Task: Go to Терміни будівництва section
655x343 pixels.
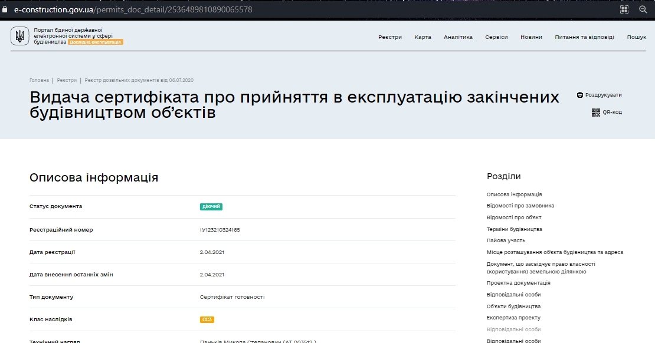Action: (x=514, y=229)
